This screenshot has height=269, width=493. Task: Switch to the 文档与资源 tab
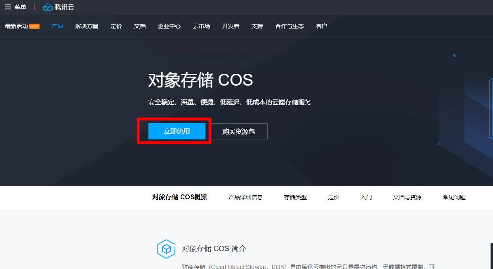tap(407, 197)
